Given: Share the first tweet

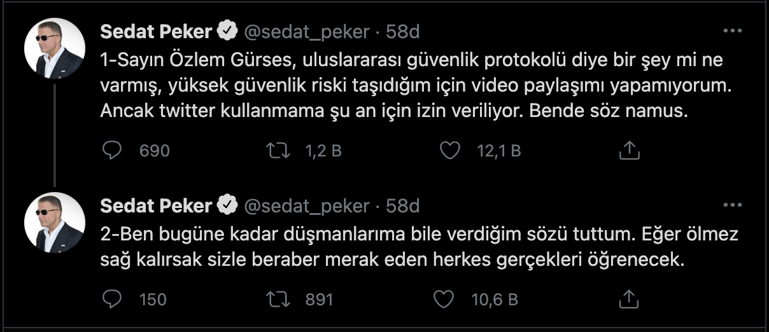Looking at the screenshot, I should click(628, 150).
